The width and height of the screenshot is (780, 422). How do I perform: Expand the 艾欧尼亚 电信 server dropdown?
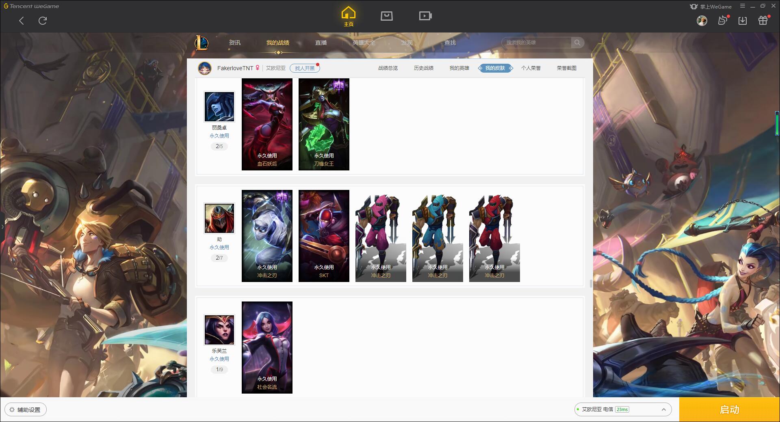[623, 409]
